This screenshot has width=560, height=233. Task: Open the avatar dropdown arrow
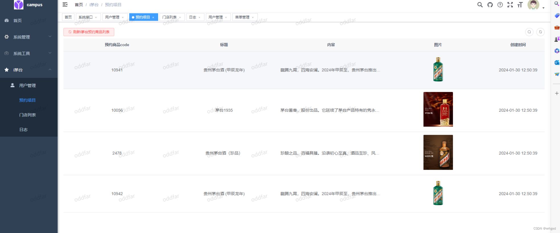(x=543, y=8)
